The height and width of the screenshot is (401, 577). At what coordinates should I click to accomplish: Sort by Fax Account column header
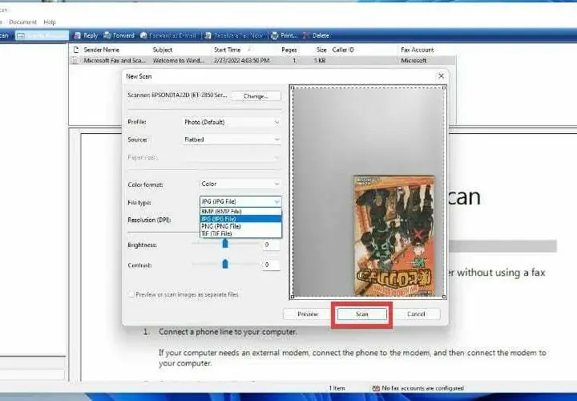point(418,50)
